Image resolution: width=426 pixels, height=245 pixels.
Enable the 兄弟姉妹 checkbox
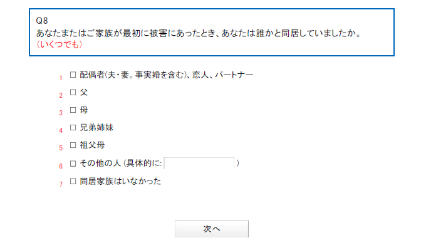tap(73, 128)
